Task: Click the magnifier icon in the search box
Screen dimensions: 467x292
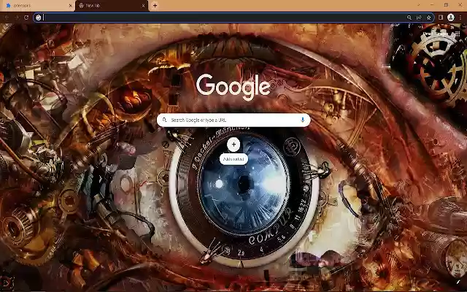Action: [x=164, y=120]
